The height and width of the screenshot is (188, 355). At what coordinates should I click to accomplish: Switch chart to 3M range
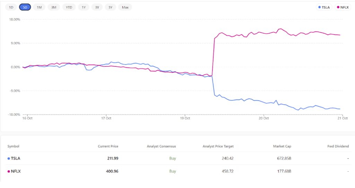(x=54, y=7)
